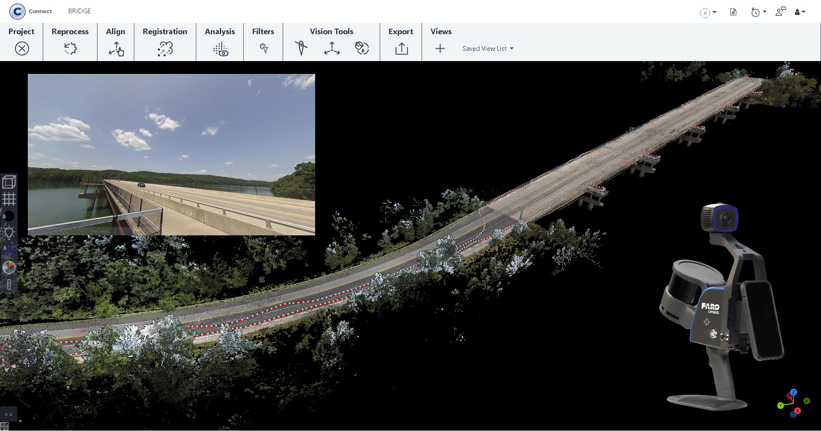The image size is (821, 431).
Task: Click the dashed circle cancel process icon
Action: pyautogui.click(x=705, y=13)
